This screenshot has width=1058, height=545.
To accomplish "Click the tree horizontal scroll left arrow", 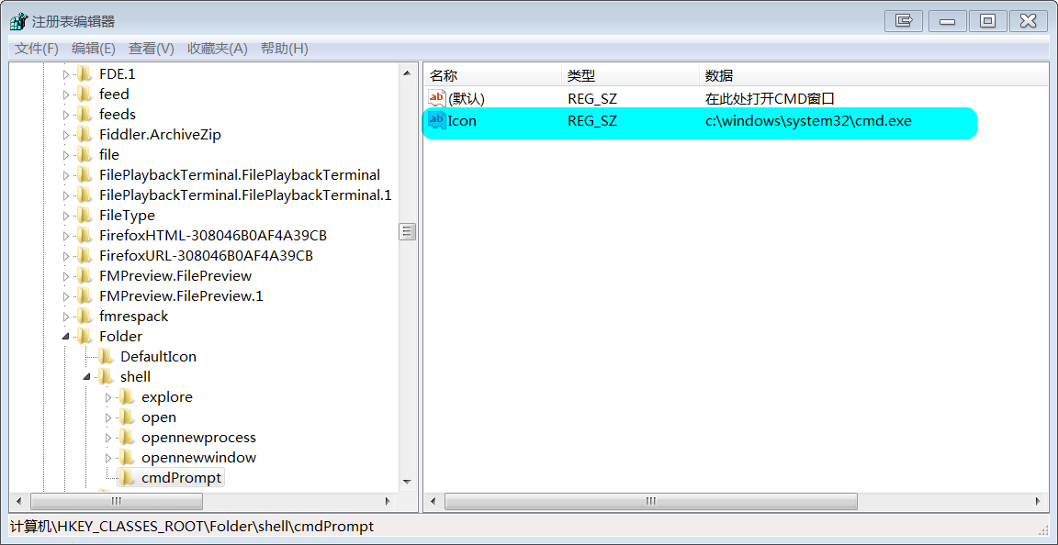I will pos(18,501).
